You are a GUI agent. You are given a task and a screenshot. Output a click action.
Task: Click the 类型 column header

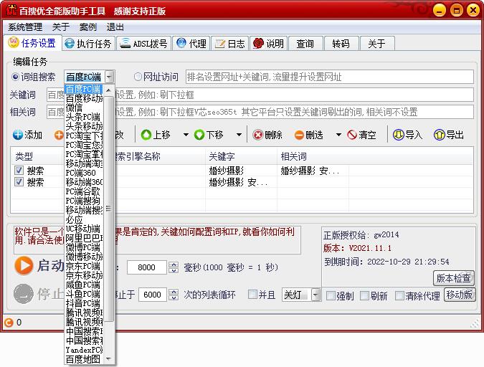[38, 156]
